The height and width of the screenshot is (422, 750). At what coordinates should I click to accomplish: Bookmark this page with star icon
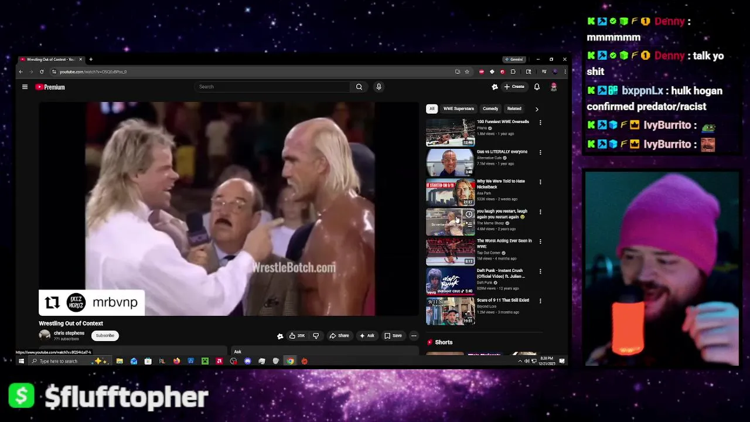[467, 72]
